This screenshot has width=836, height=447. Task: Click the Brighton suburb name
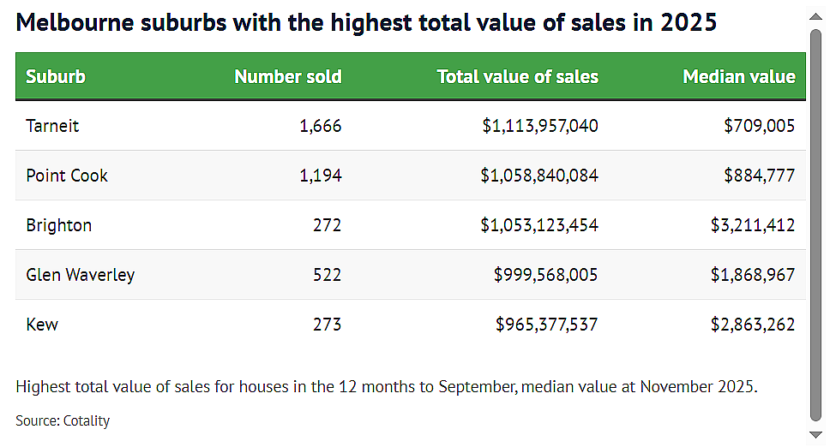tap(58, 225)
